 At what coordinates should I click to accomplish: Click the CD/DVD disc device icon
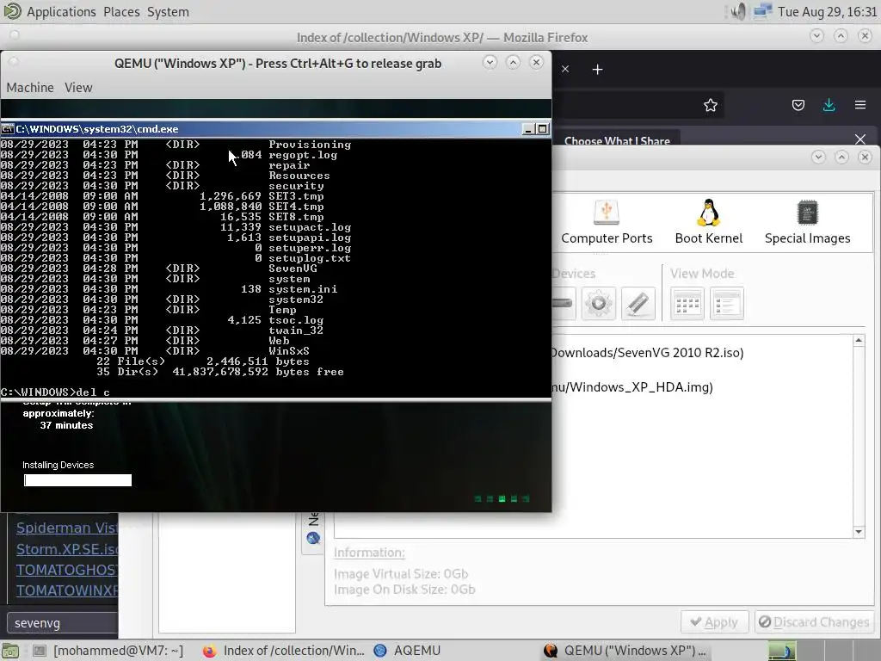pyautogui.click(x=599, y=304)
